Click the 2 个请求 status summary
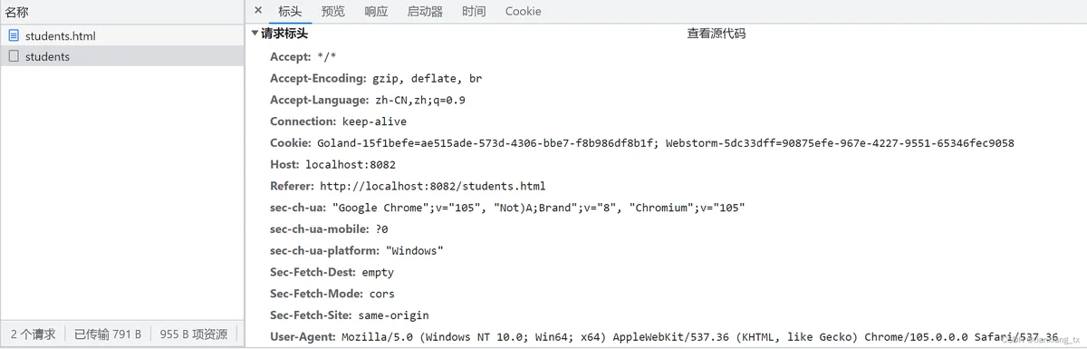The width and height of the screenshot is (1087, 349). (34, 334)
